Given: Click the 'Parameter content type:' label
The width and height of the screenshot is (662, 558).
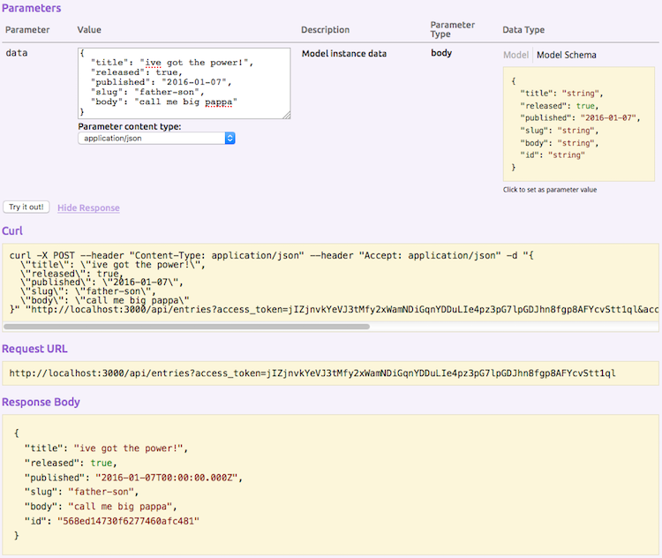Looking at the screenshot, I should pos(130,126).
